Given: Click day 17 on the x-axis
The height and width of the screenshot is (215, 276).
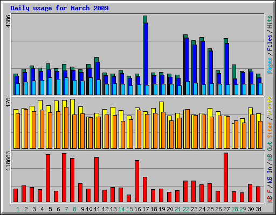Looking at the screenshot, I should 146,209.
